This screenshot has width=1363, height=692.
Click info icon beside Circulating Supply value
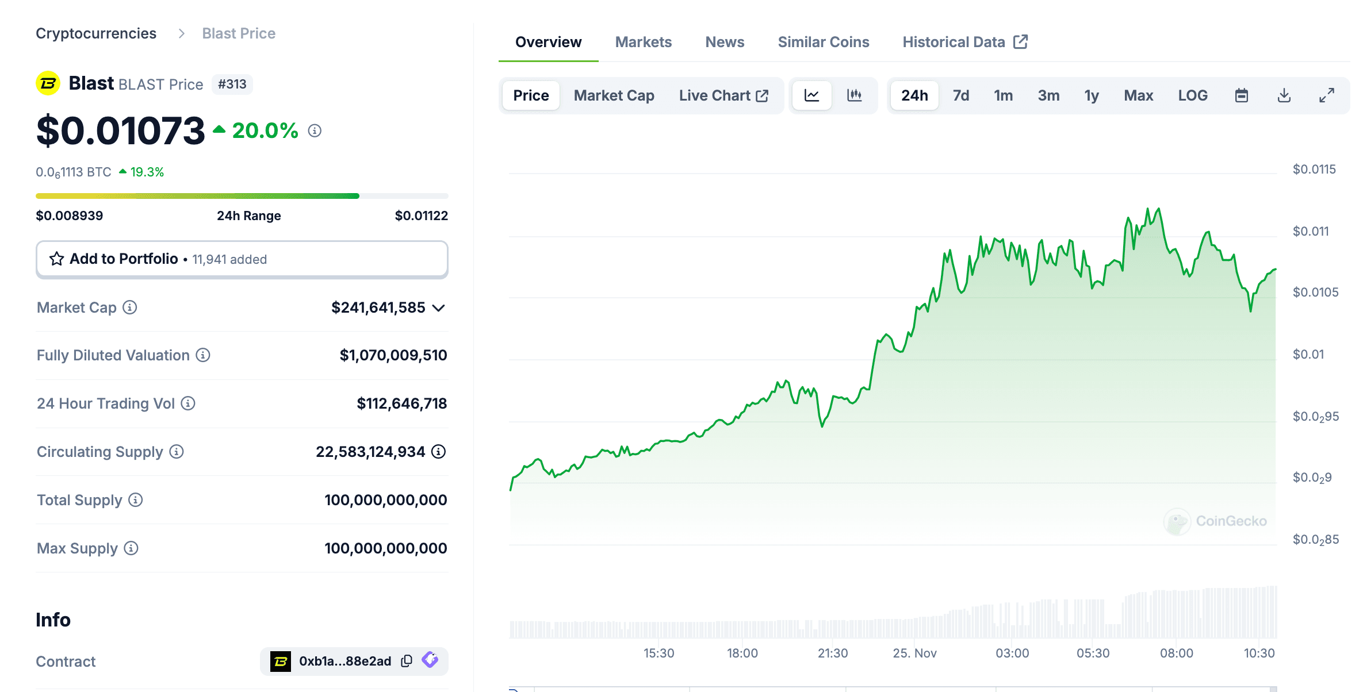[439, 452]
